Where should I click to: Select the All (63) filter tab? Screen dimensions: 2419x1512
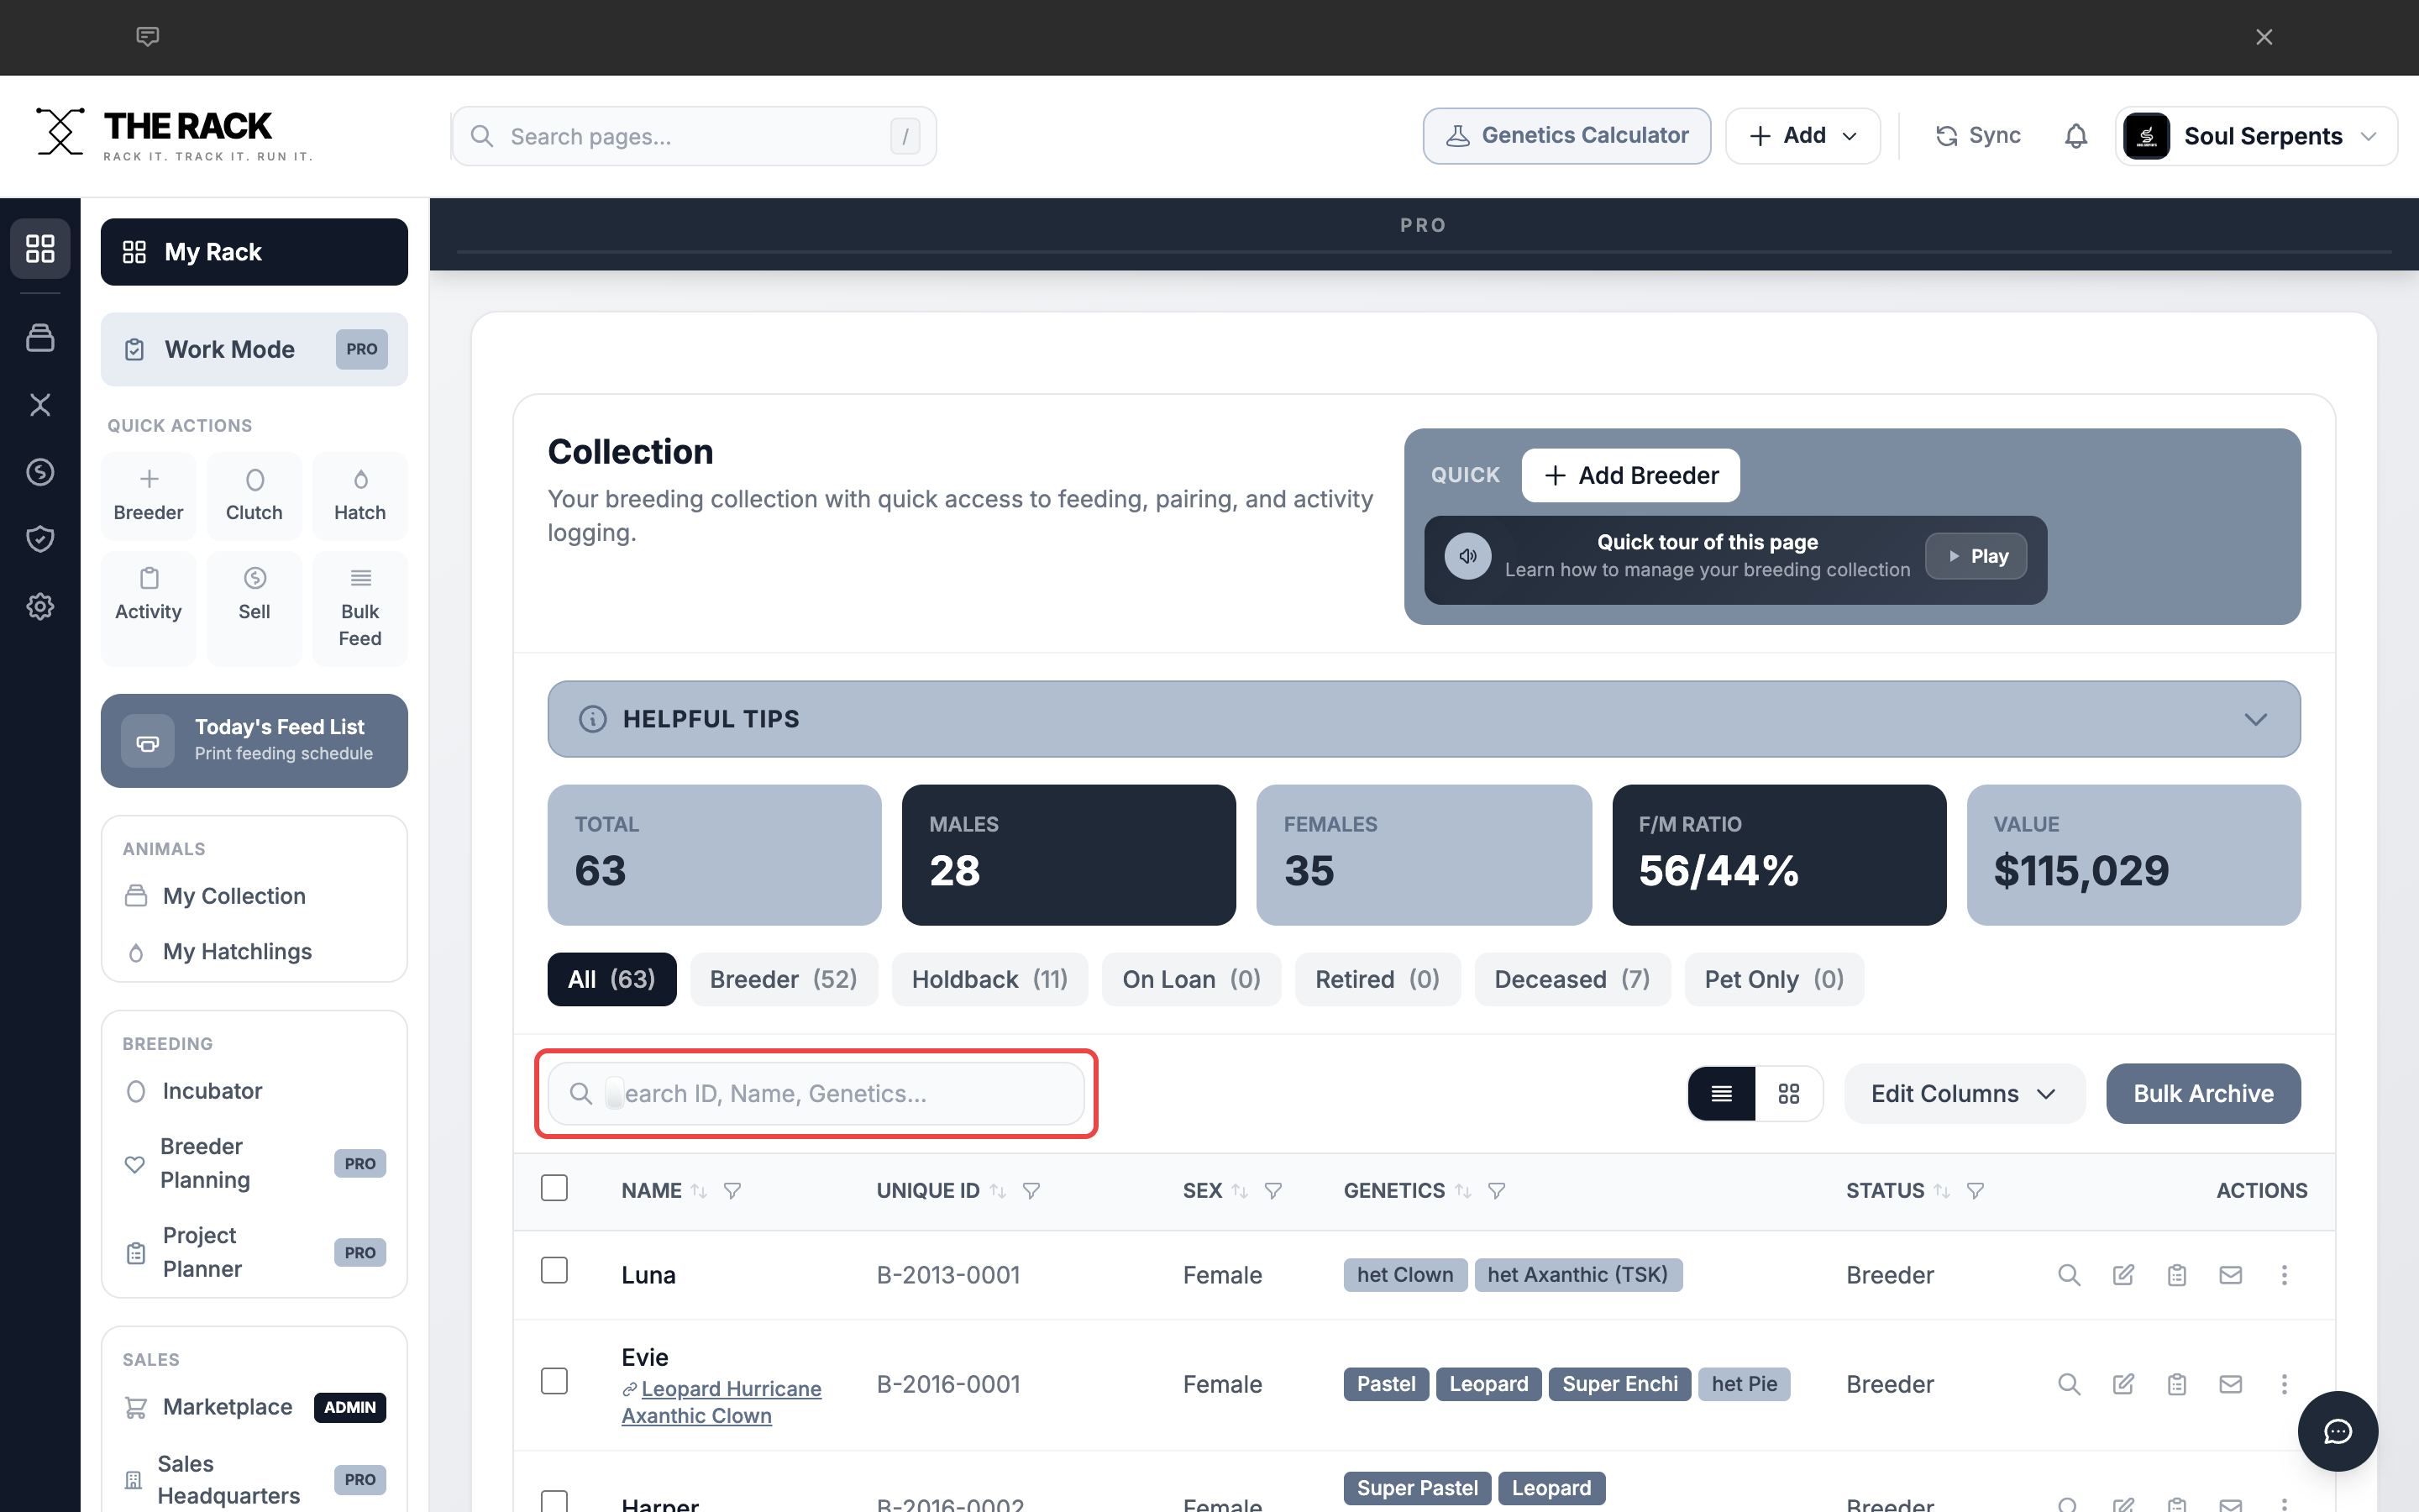(611, 979)
